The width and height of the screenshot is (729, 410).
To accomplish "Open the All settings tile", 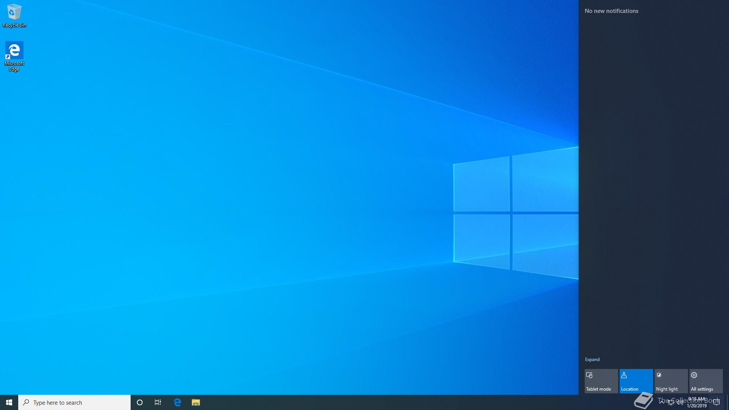I will pyautogui.click(x=706, y=381).
